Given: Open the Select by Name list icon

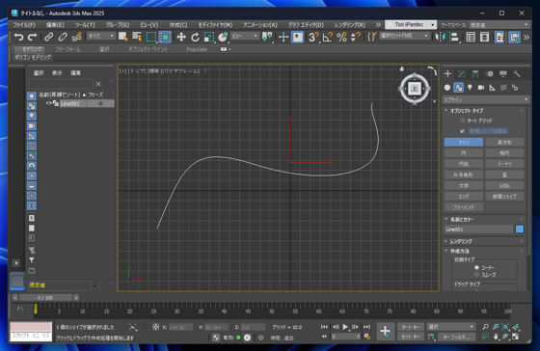Looking at the screenshot, I should coord(137,37).
